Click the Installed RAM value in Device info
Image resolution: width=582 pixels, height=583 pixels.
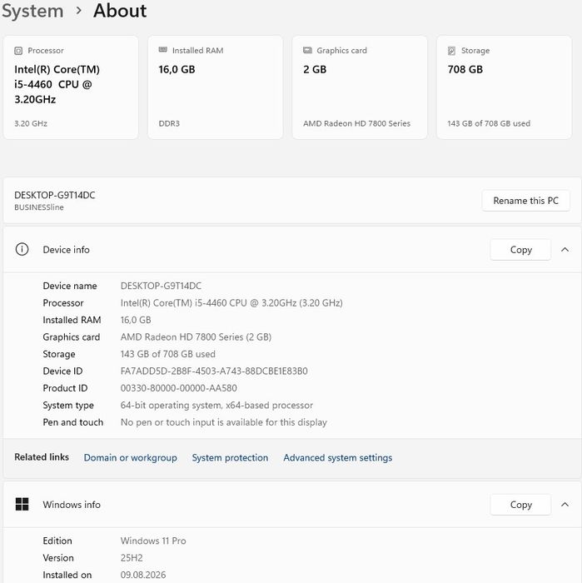136,320
